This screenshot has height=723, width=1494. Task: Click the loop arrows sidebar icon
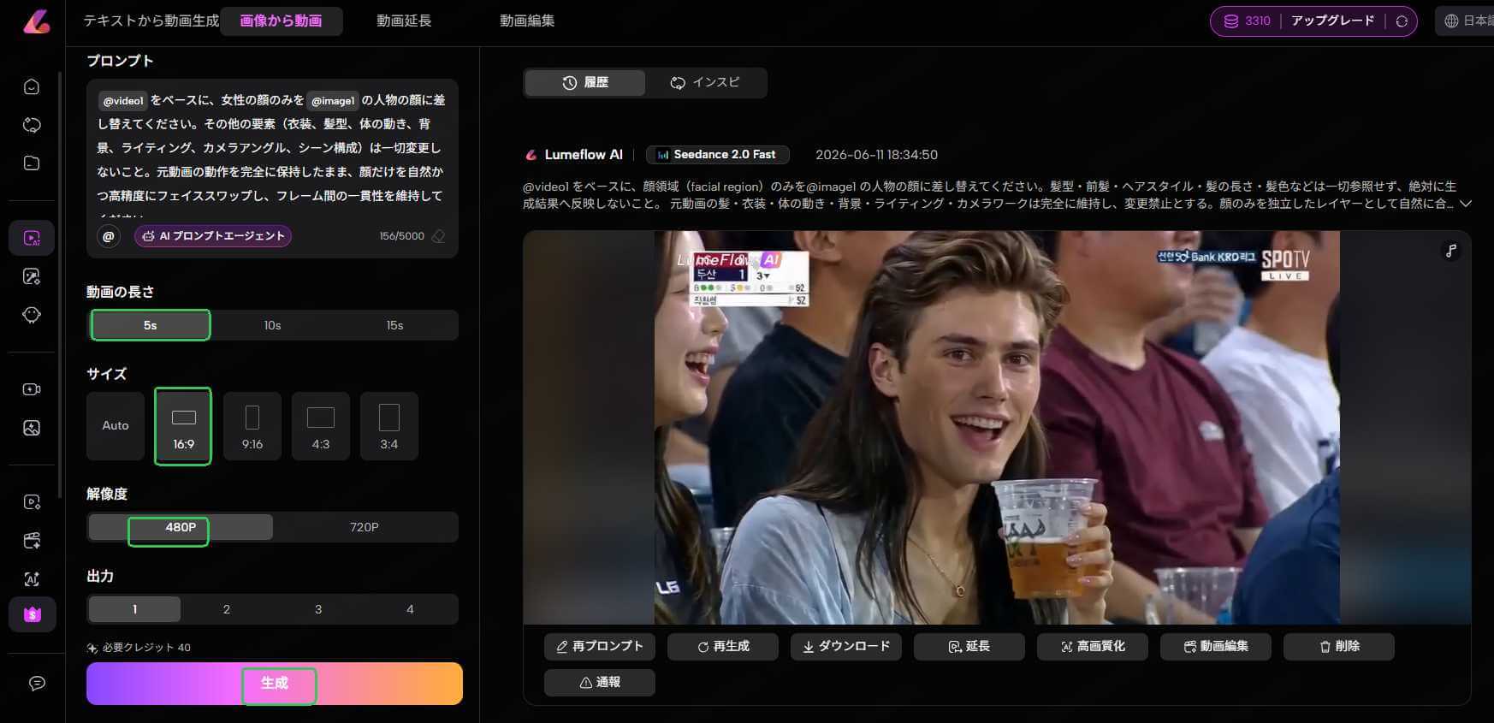32,125
